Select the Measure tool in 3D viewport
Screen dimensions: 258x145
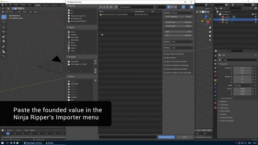tap(4, 52)
